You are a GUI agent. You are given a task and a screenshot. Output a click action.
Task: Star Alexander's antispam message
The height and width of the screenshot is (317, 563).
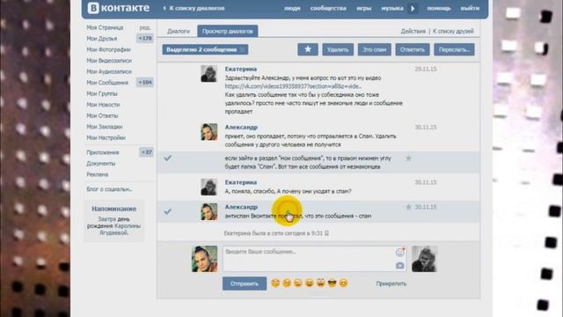click(x=408, y=207)
